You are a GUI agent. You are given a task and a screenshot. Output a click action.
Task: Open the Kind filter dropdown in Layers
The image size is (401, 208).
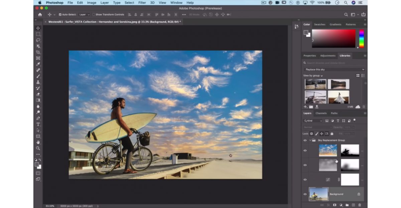click(313, 121)
